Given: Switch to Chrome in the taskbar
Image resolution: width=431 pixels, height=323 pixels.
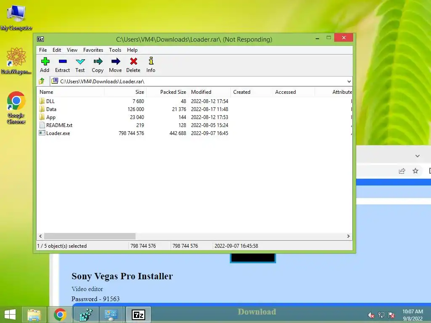Looking at the screenshot, I should [60, 315].
